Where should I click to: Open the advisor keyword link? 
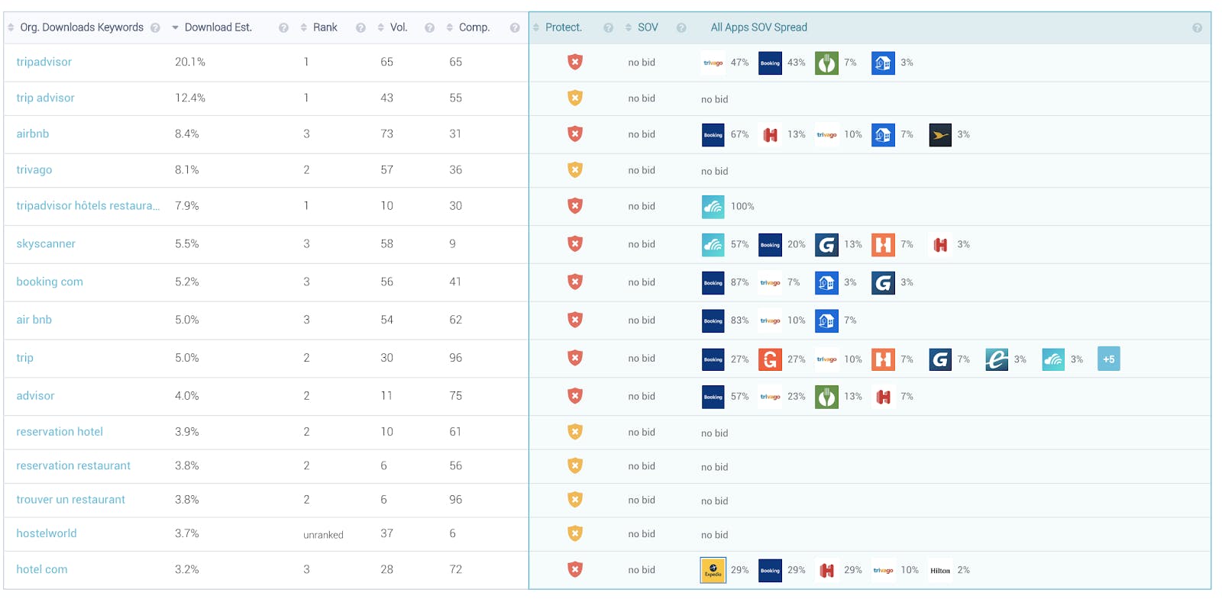(35, 395)
